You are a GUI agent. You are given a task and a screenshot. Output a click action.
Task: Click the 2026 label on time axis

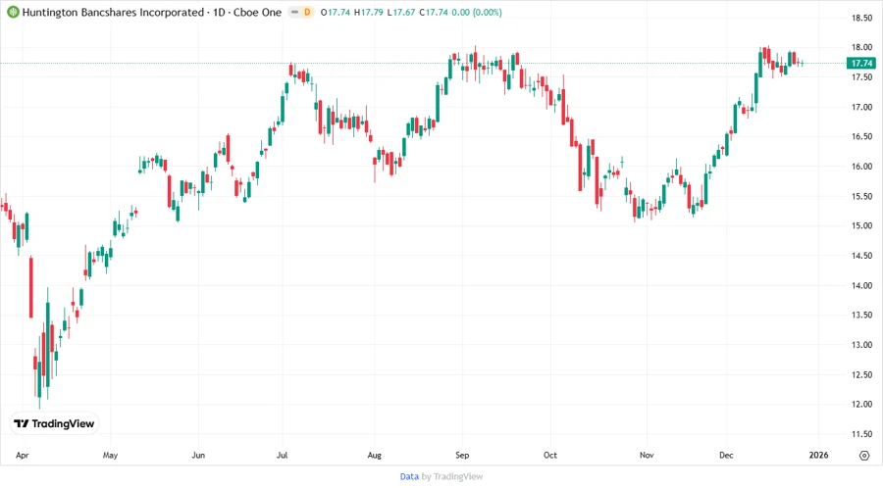819,455
